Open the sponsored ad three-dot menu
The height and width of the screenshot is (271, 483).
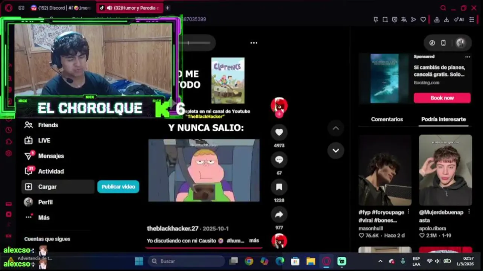[468, 57]
